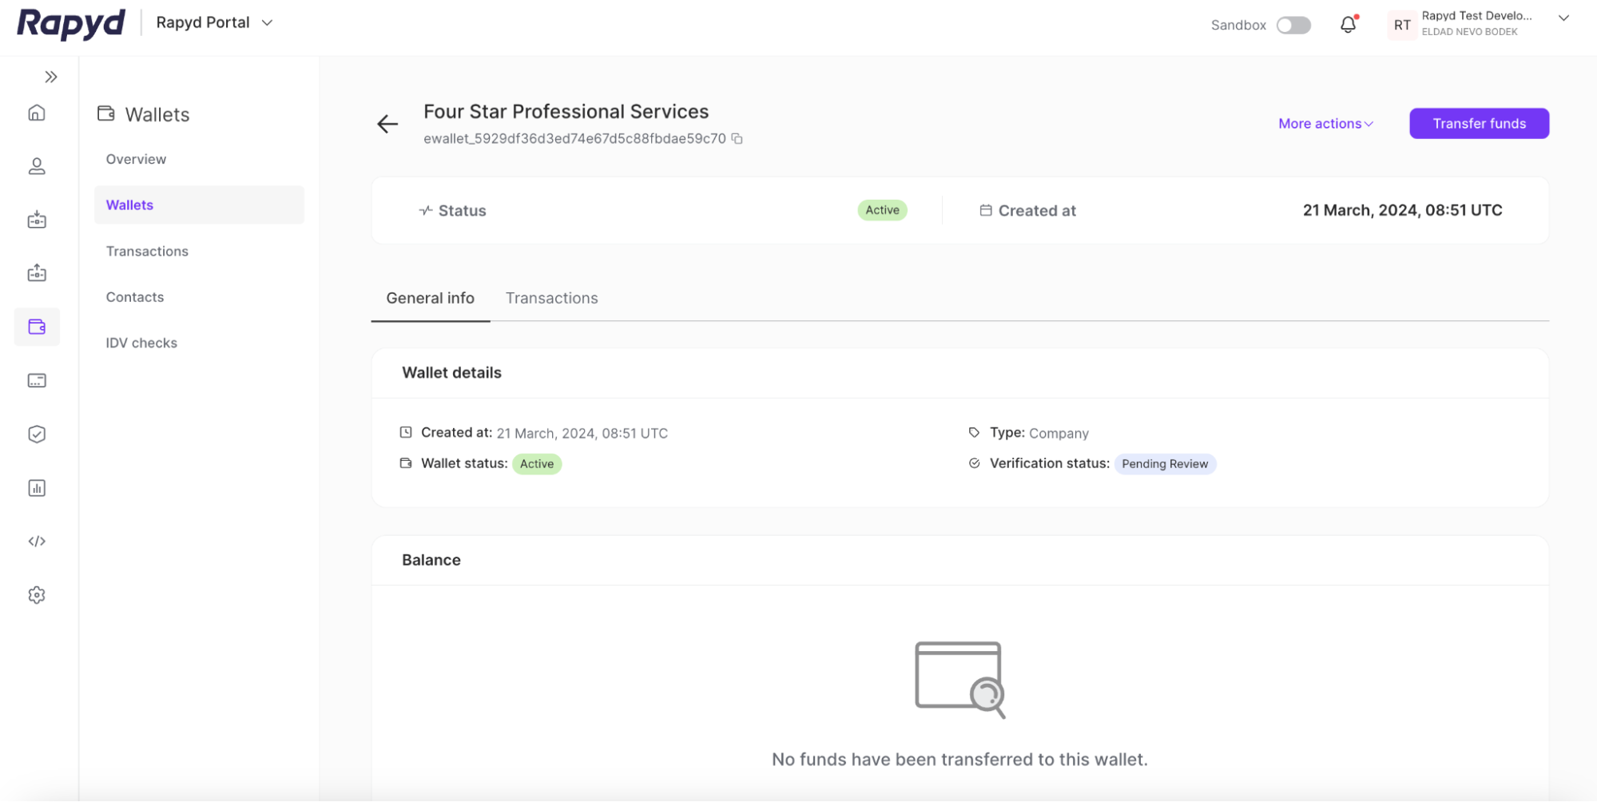Switch to the Transactions tab
The width and height of the screenshot is (1597, 802).
(x=551, y=298)
